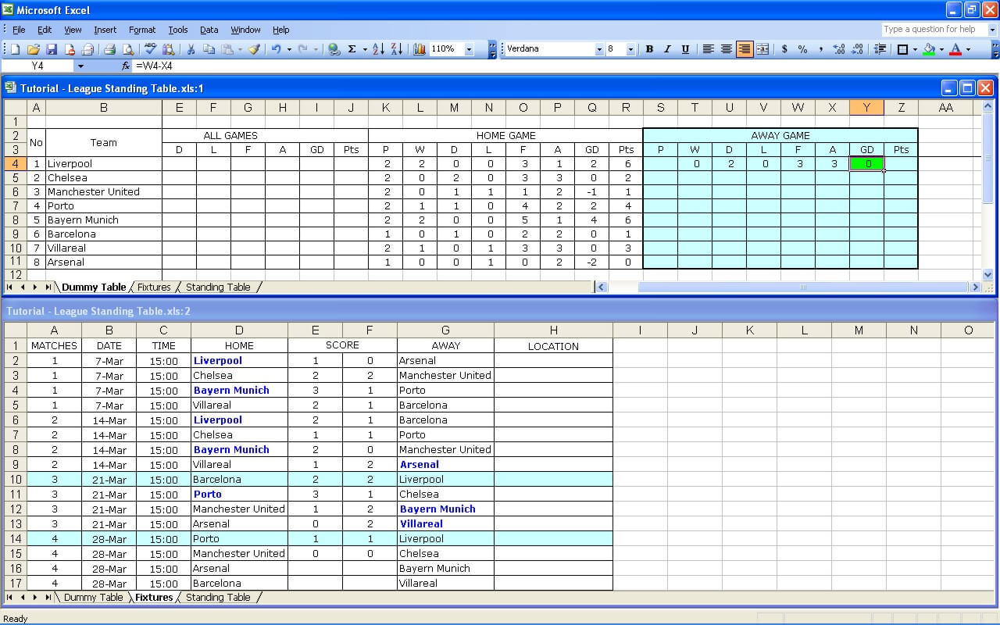This screenshot has width=1000, height=625.
Task: Insert a hyperlink using the globe icon
Action: click(x=334, y=49)
